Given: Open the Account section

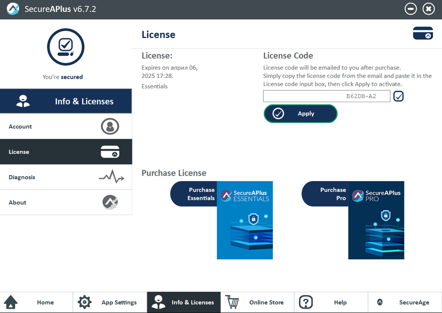Looking at the screenshot, I should (x=66, y=126).
